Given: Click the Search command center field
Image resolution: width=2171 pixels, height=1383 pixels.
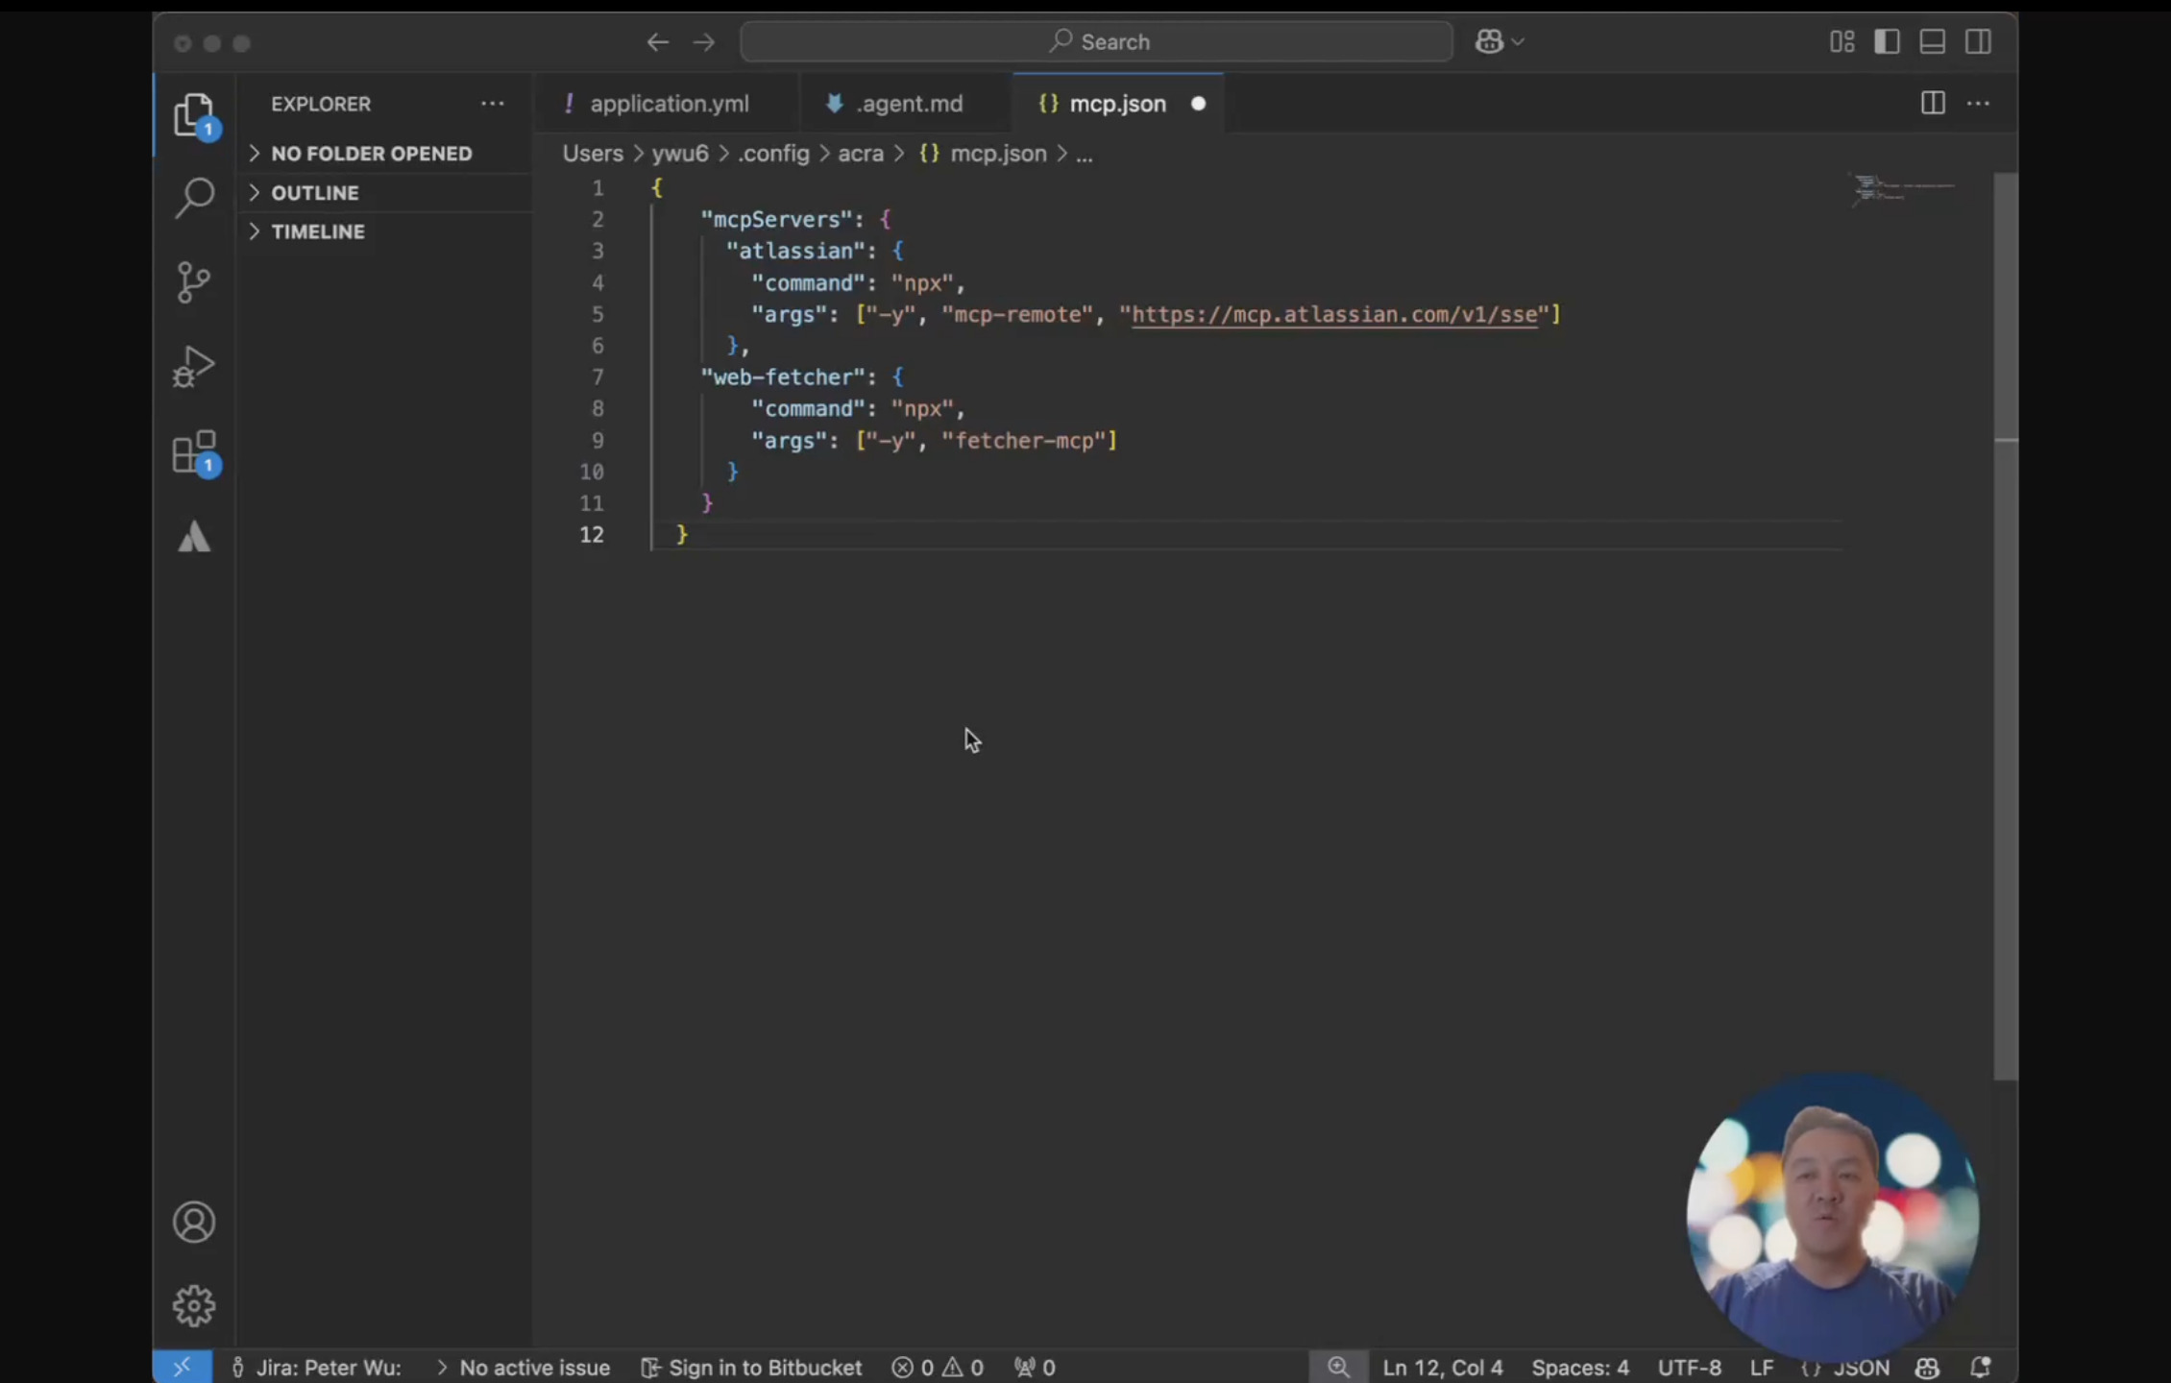Looking at the screenshot, I should (1097, 42).
